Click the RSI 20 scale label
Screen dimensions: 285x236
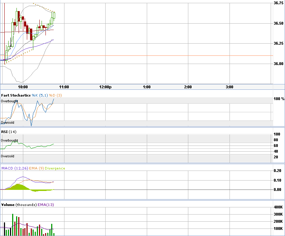click(x=276, y=157)
